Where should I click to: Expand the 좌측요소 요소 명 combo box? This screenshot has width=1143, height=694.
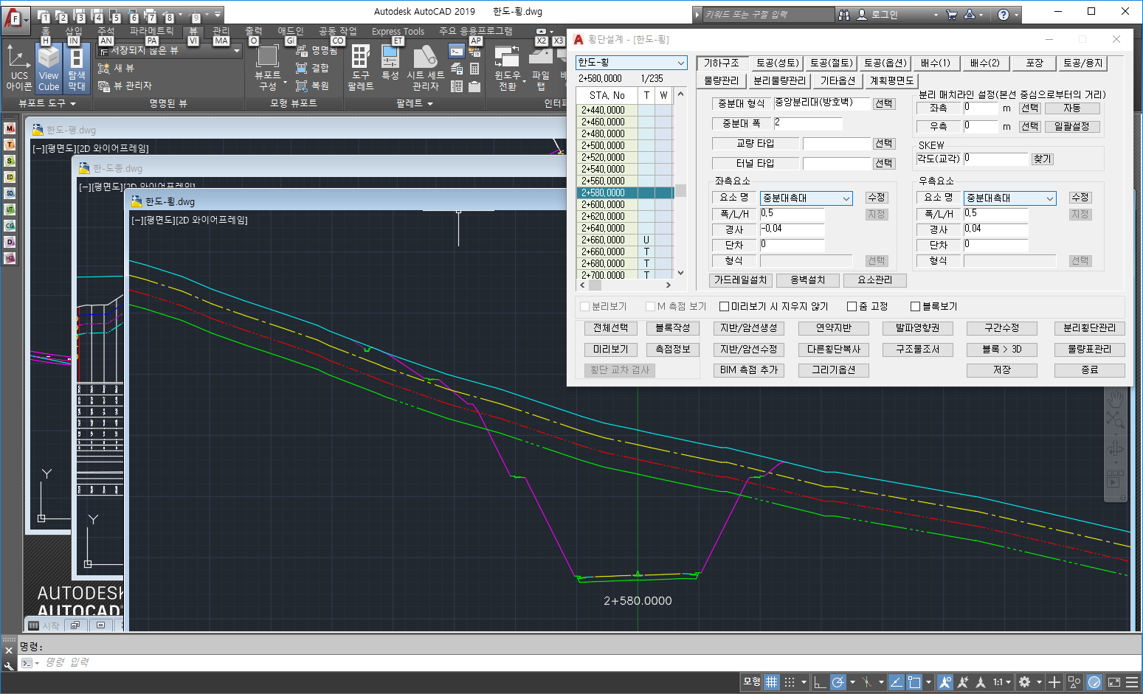pos(846,198)
